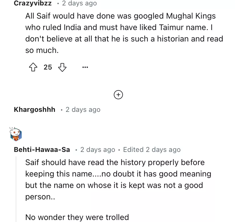The image size is (235, 222).
Task: Open more options for Crazyvibzz comment
Action: pyautogui.click(x=85, y=68)
